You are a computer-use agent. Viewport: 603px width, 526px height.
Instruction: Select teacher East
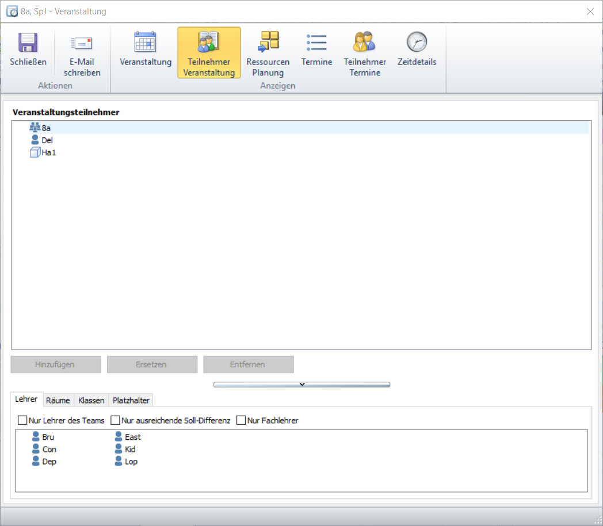click(128, 437)
